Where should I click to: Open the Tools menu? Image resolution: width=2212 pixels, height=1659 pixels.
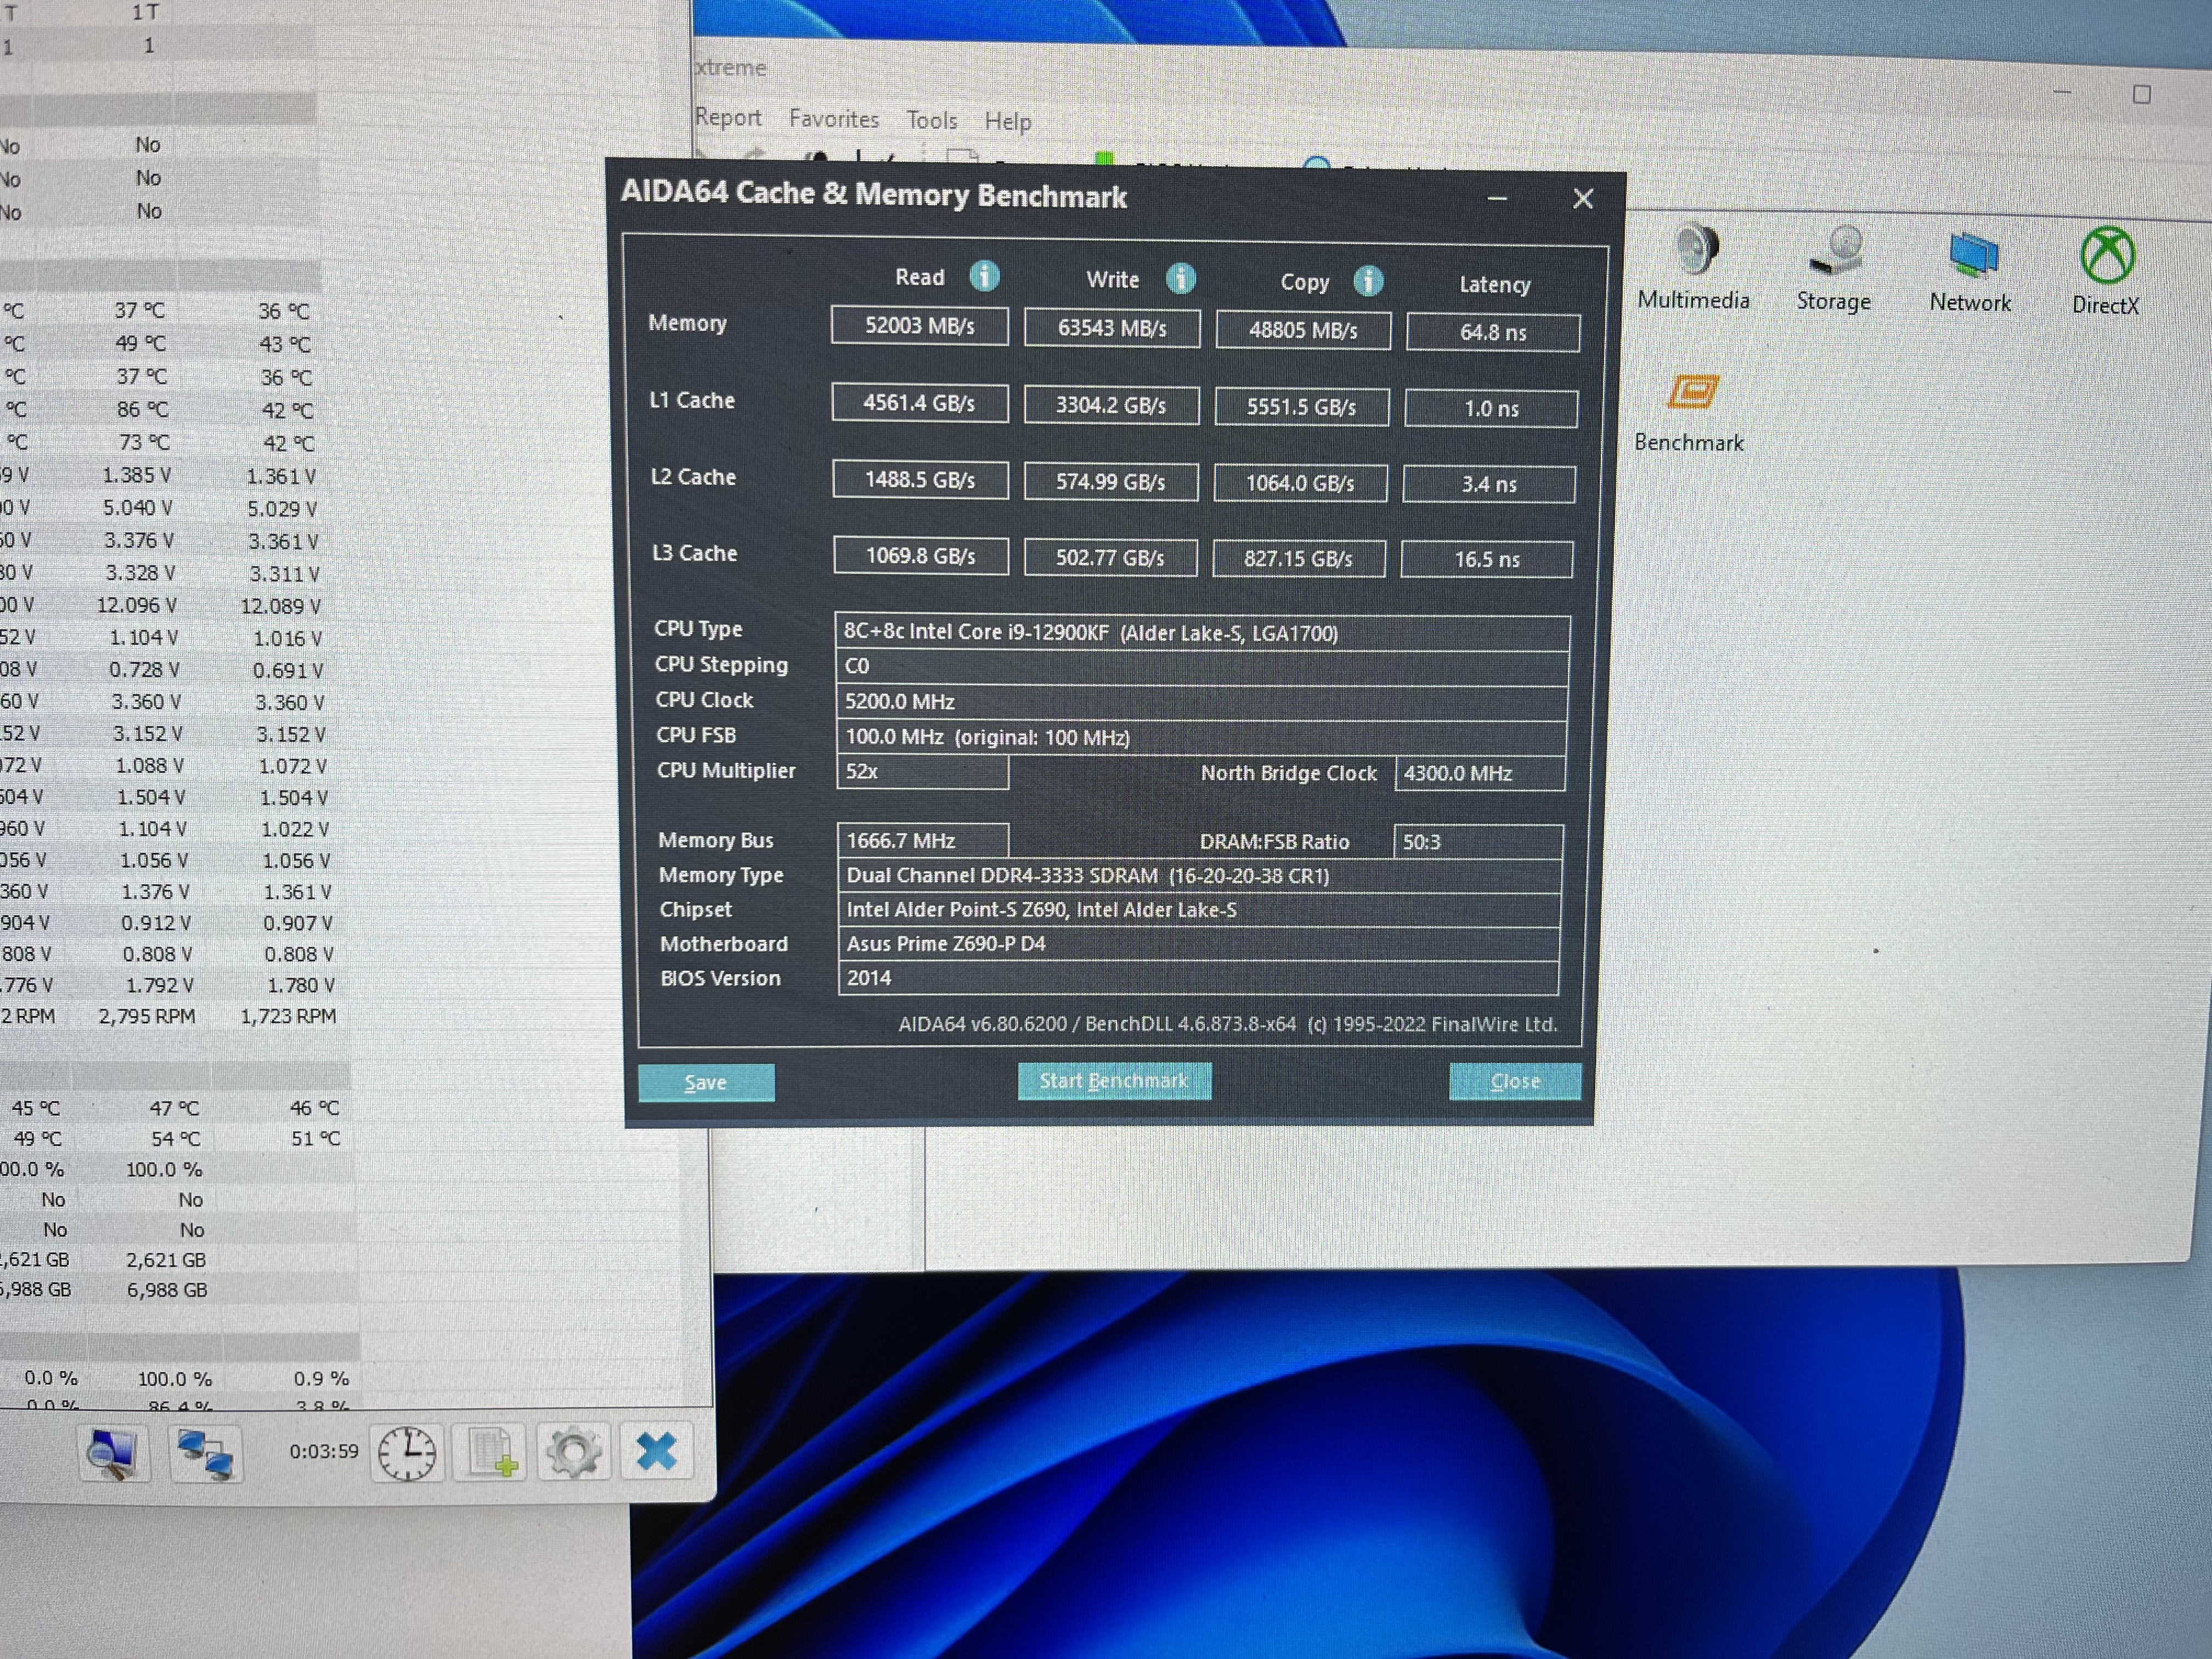pyautogui.click(x=931, y=121)
